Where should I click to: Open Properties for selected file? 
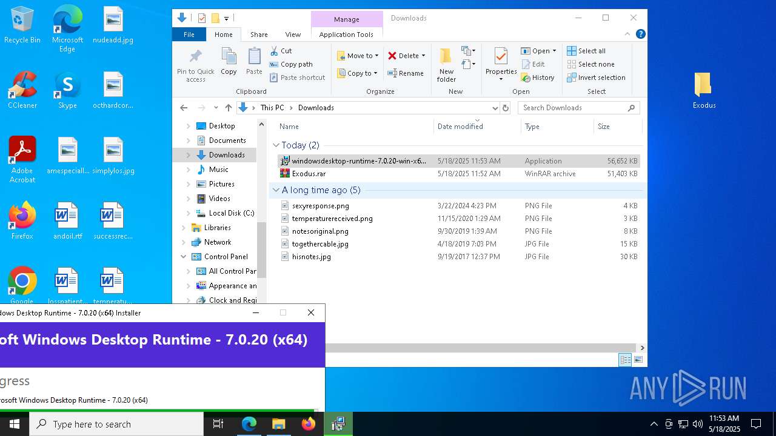click(x=501, y=64)
